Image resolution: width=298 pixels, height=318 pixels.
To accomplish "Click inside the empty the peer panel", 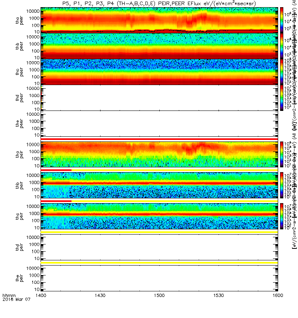I will (159, 123).
